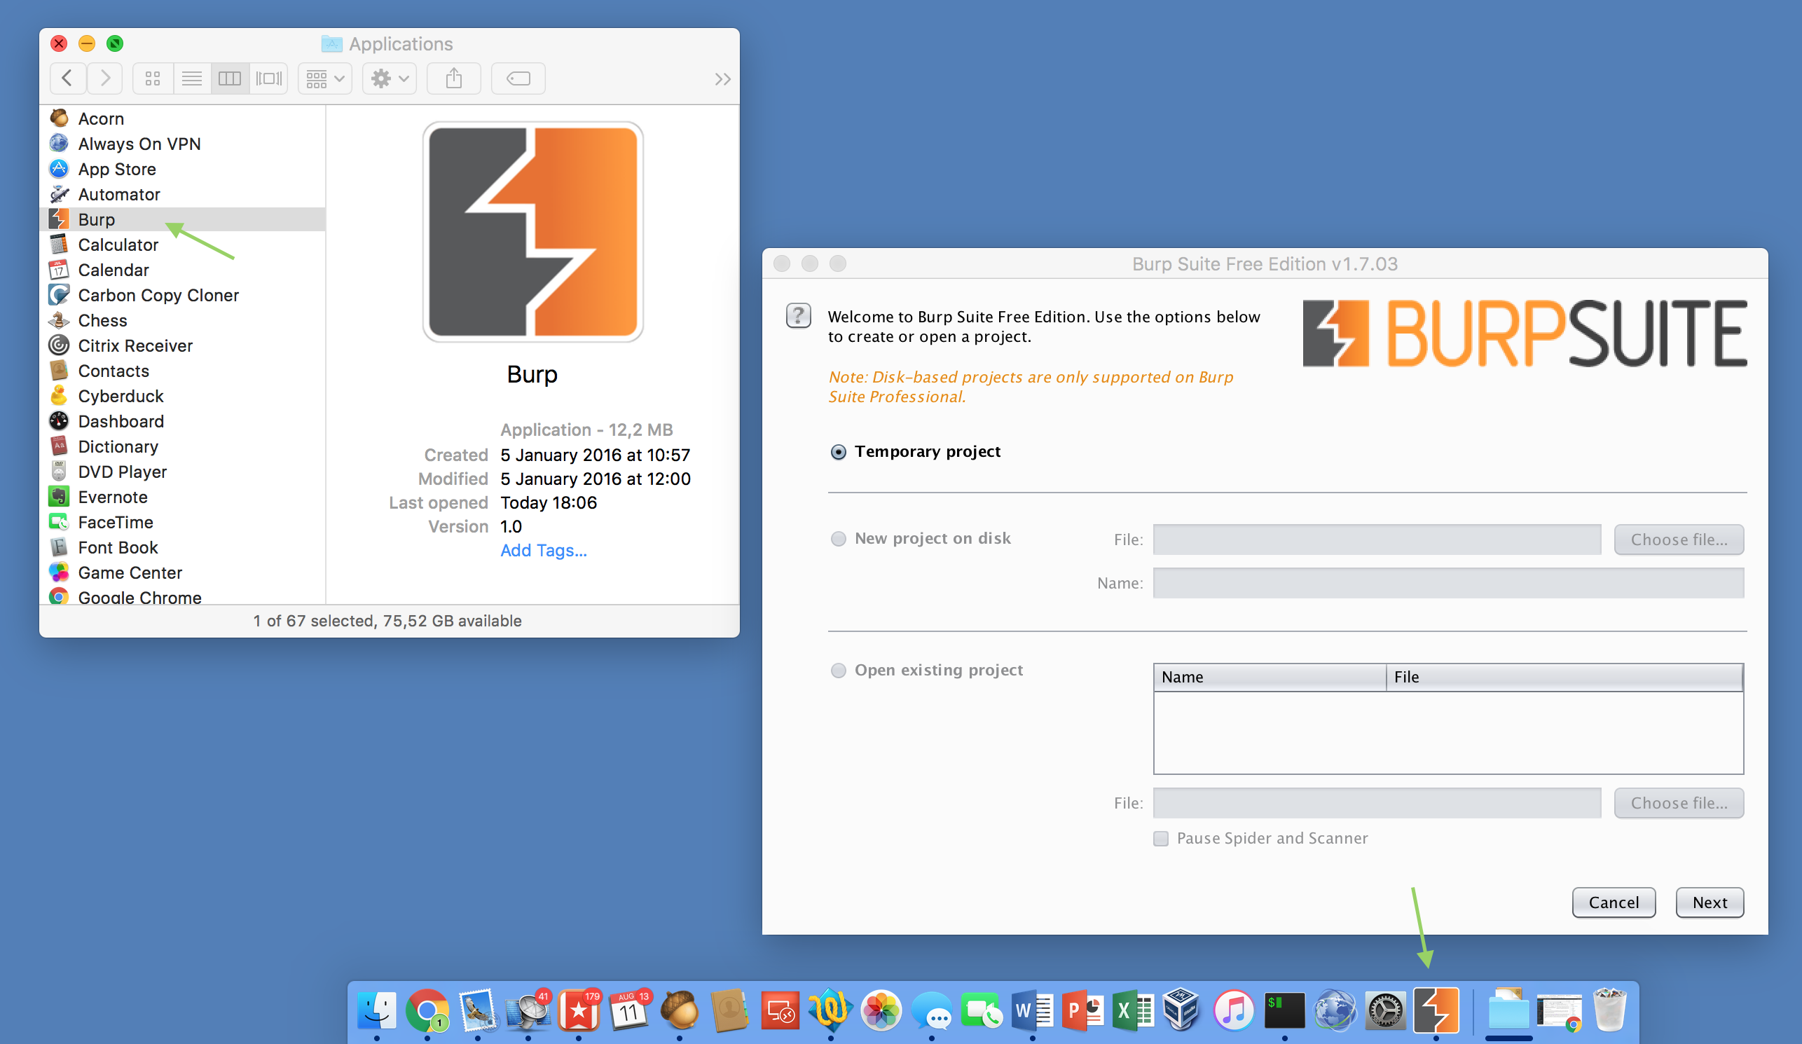Viewport: 1802px width, 1044px height.
Task: Click the Finder Share button
Action: pos(454,78)
